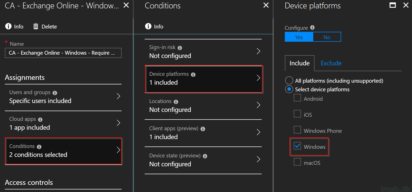412x192 pixels.
Task: Click 1 included under Device platforms
Action: (163, 82)
